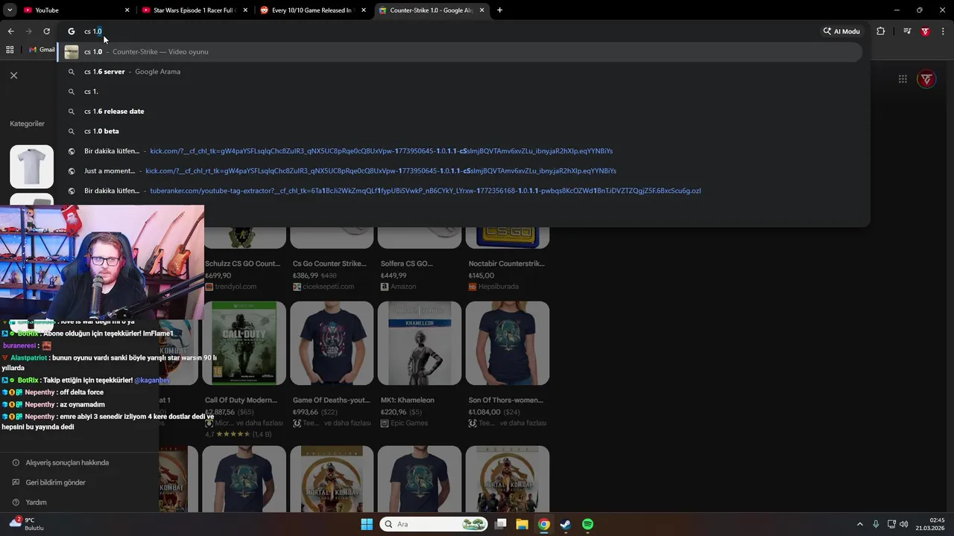Close the YouTube tab
954x536 pixels.
click(x=127, y=10)
